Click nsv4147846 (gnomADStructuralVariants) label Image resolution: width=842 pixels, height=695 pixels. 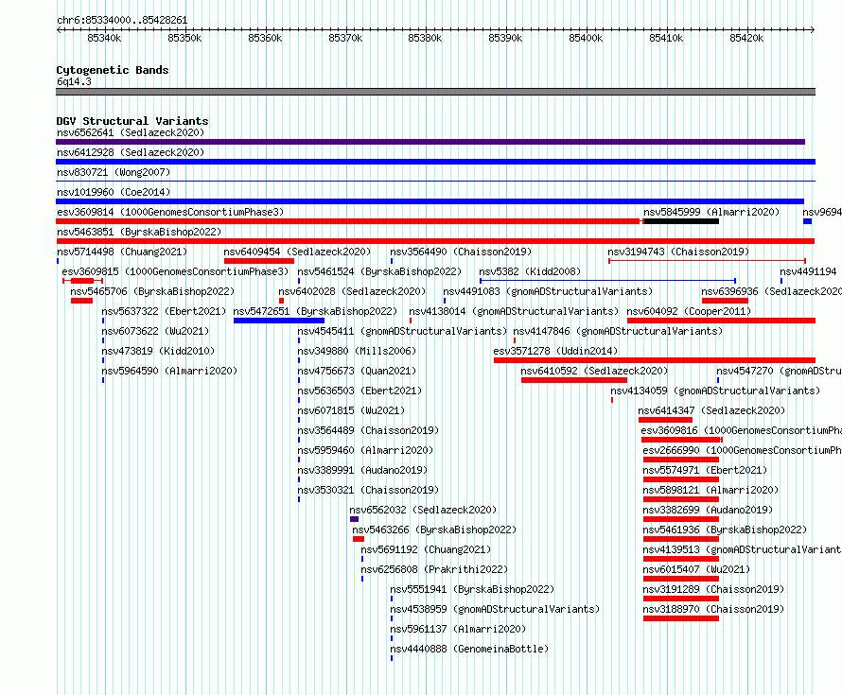[x=618, y=331]
